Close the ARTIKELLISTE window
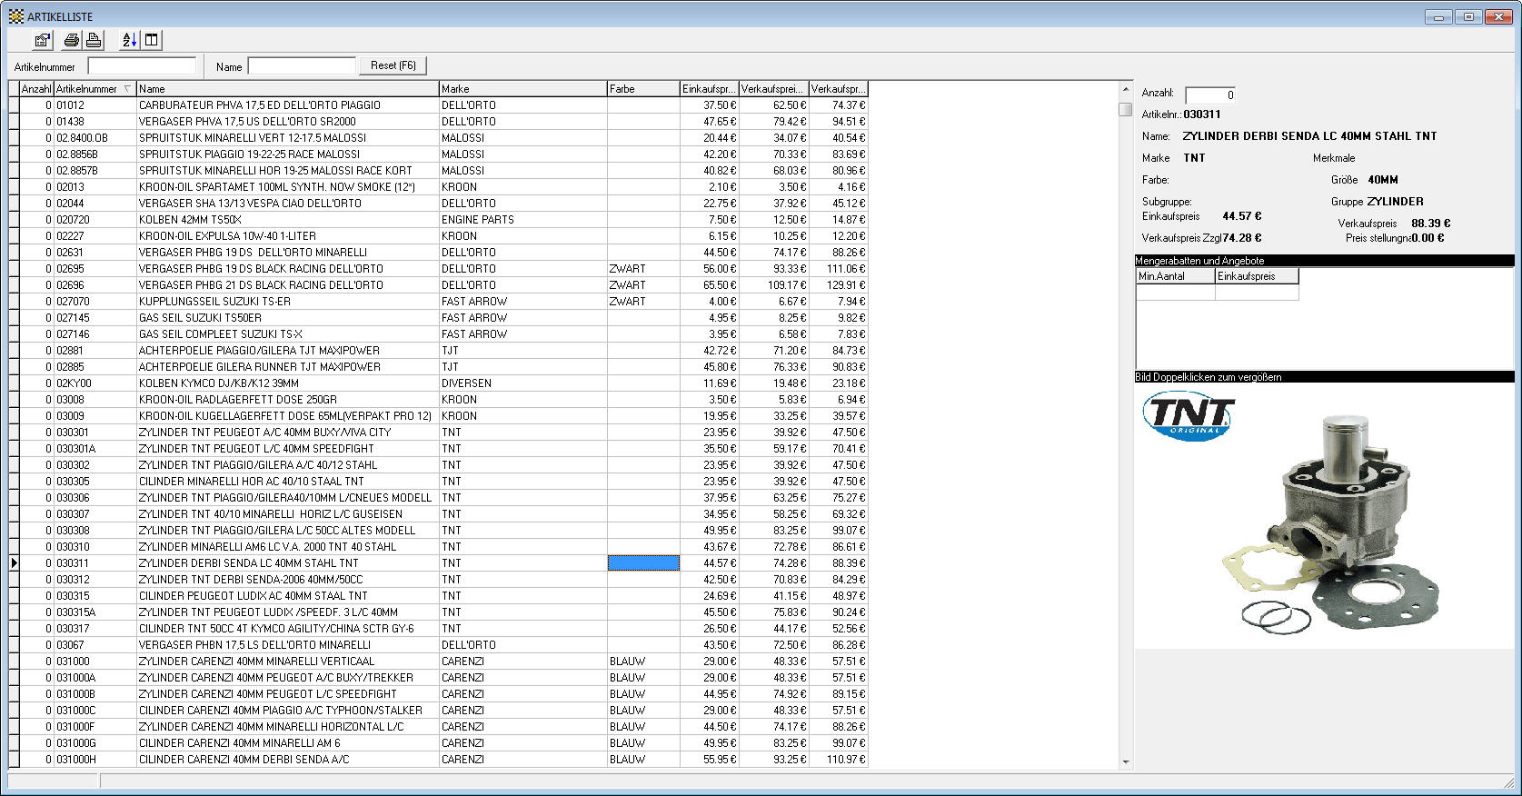Screen dimensions: 1522x796 (1497, 16)
